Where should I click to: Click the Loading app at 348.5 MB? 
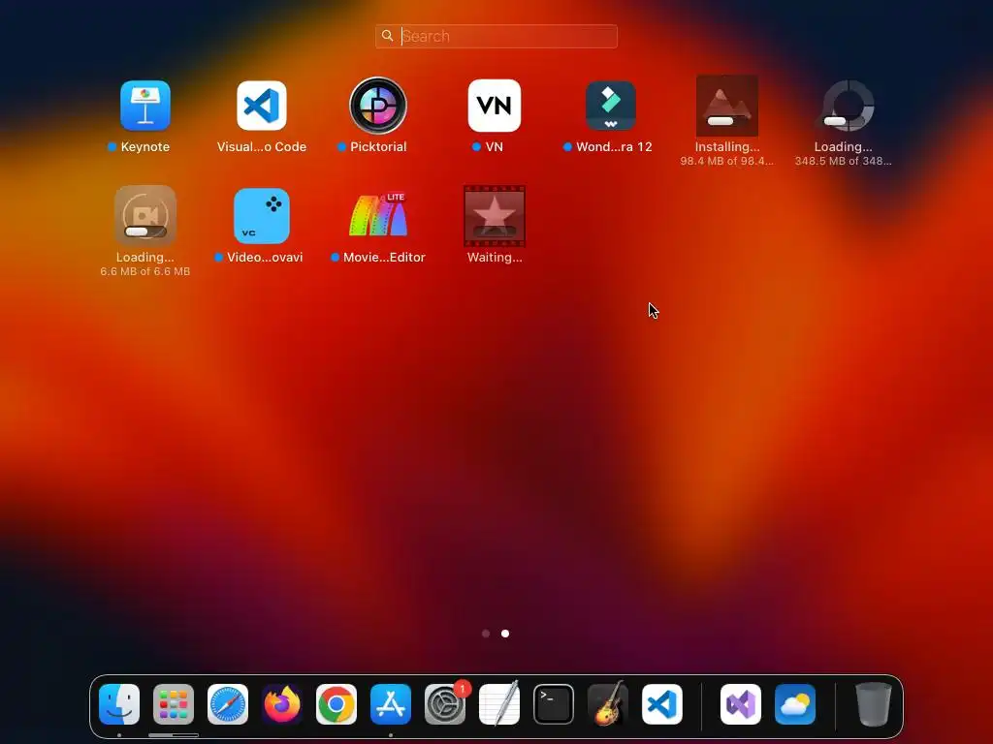(x=844, y=106)
